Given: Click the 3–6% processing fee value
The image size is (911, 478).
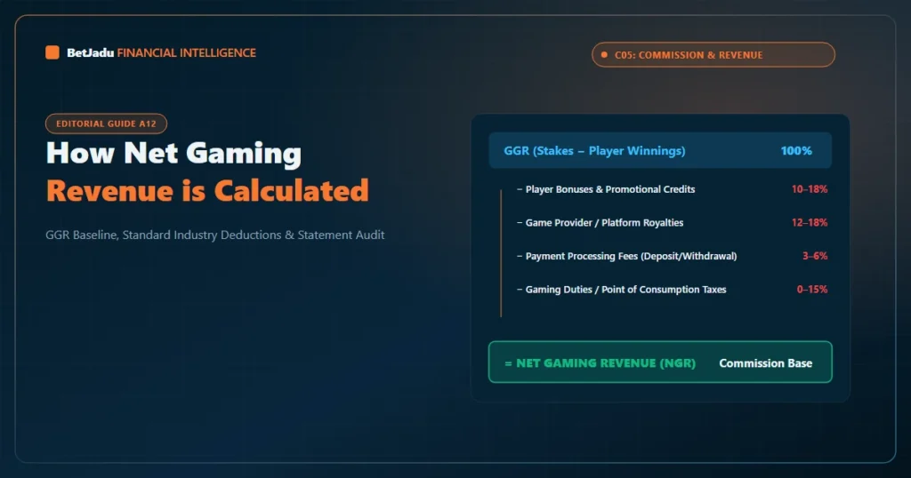Looking at the screenshot, I should (815, 256).
